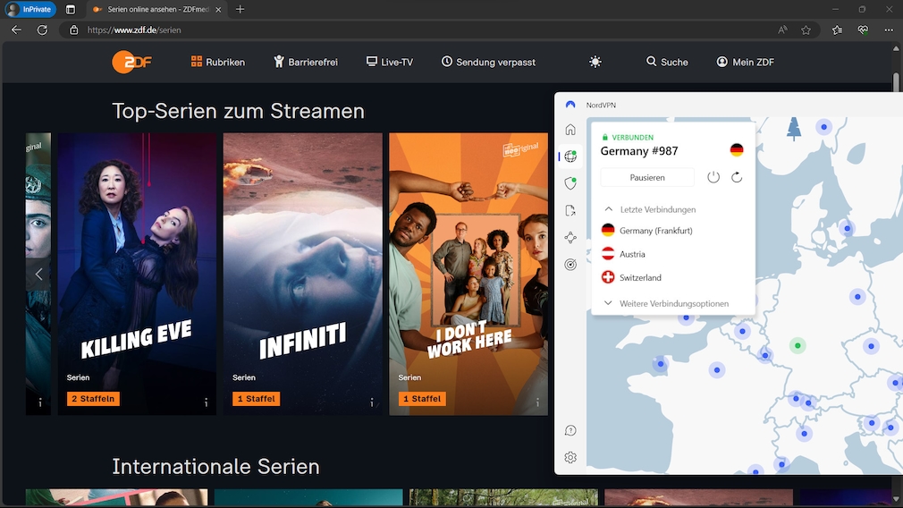
Task: Click the ZDF logo
Action: [x=132, y=62]
